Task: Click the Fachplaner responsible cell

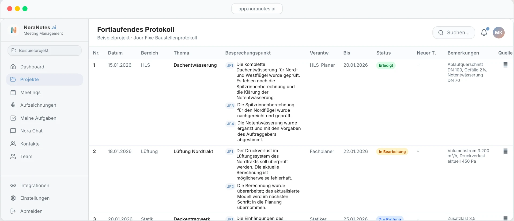Action: tap(322, 151)
